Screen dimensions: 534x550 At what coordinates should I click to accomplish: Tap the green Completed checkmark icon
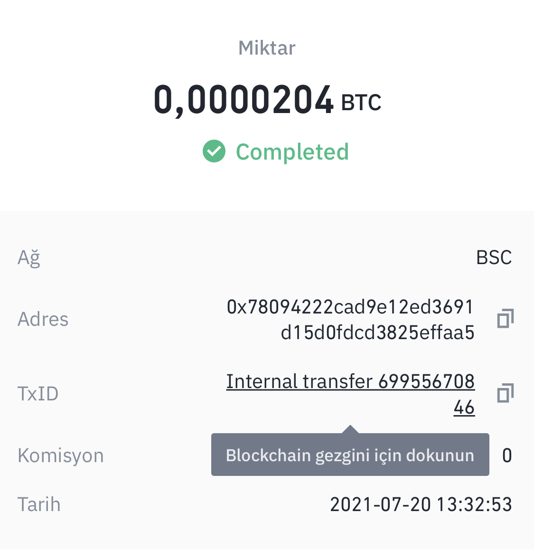(x=214, y=151)
